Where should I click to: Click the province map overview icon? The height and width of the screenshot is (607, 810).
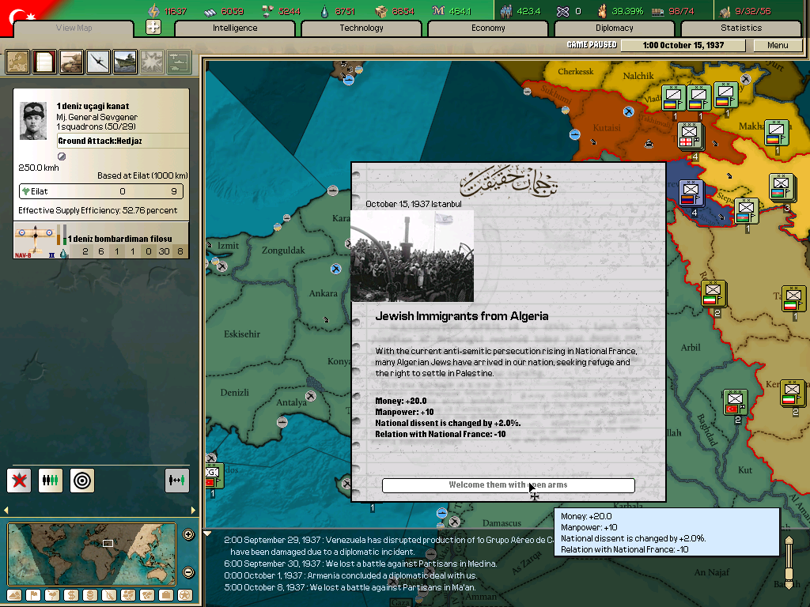17,62
